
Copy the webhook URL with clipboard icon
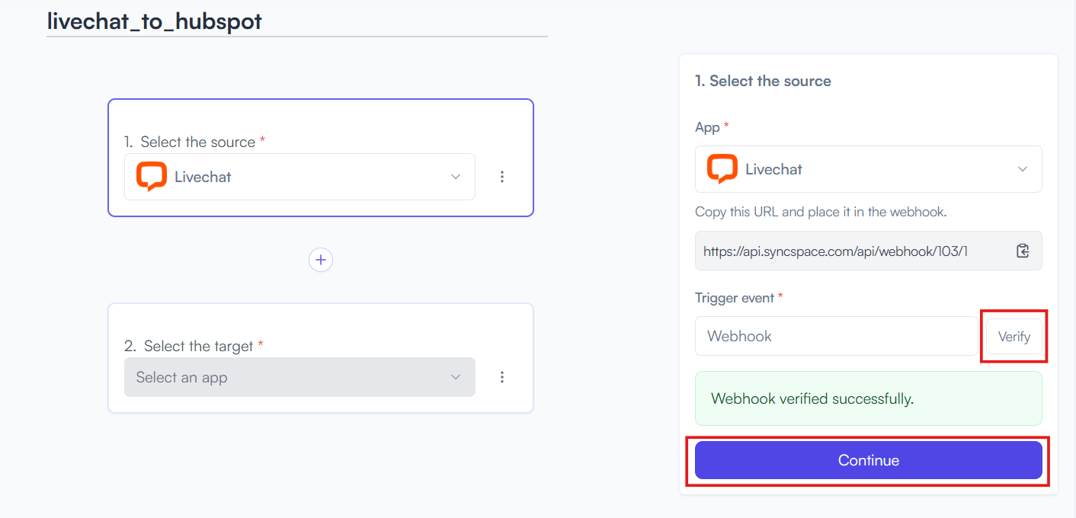pos(1023,251)
